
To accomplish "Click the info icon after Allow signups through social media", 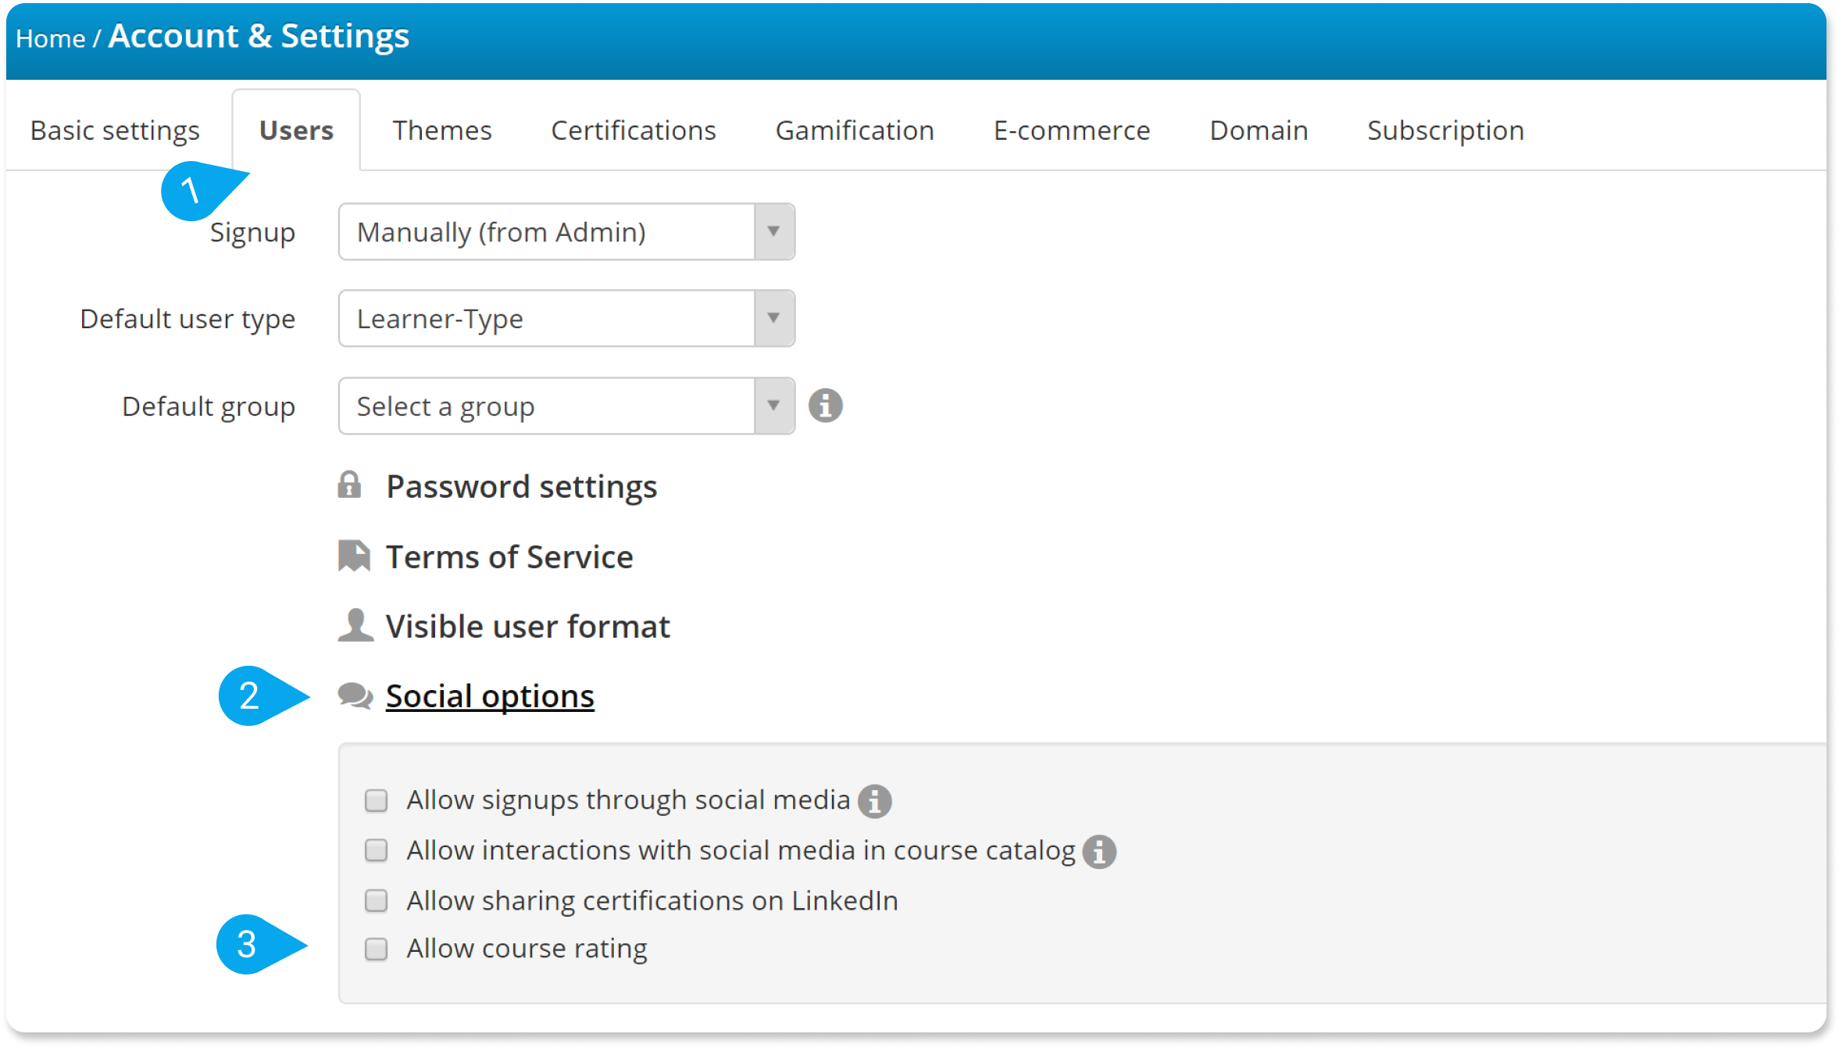I will (877, 800).
